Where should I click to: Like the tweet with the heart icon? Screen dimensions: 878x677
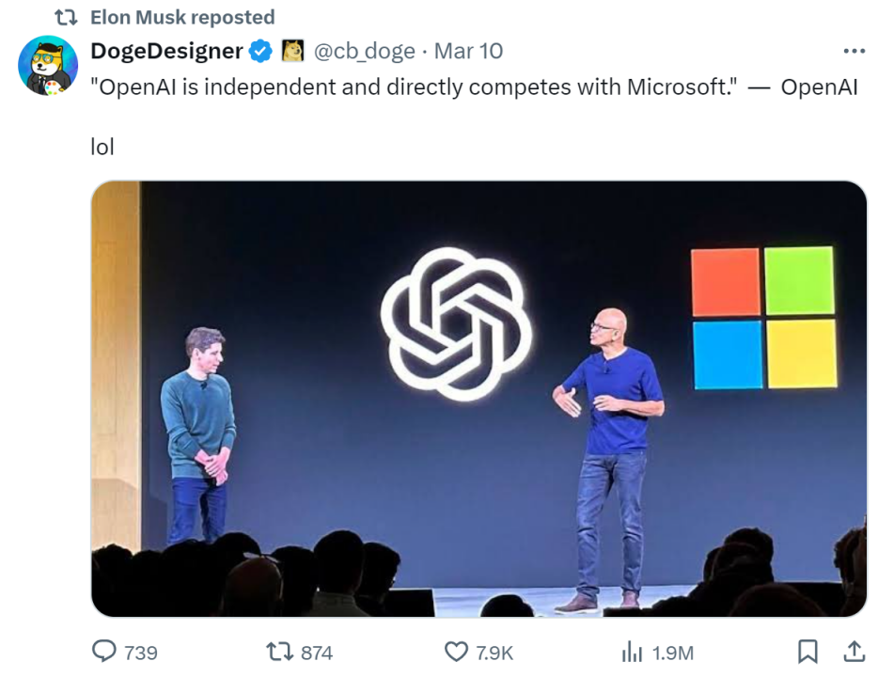coord(456,651)
